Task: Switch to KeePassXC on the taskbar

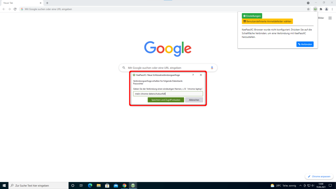Action: [x=133, y=186]
